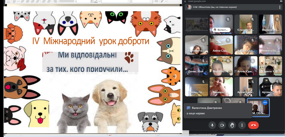The image size is (285, 137).
Task: Open three-dot menu beside Н.М. Обльотова pinned bar
Action: tap(280, 7)
